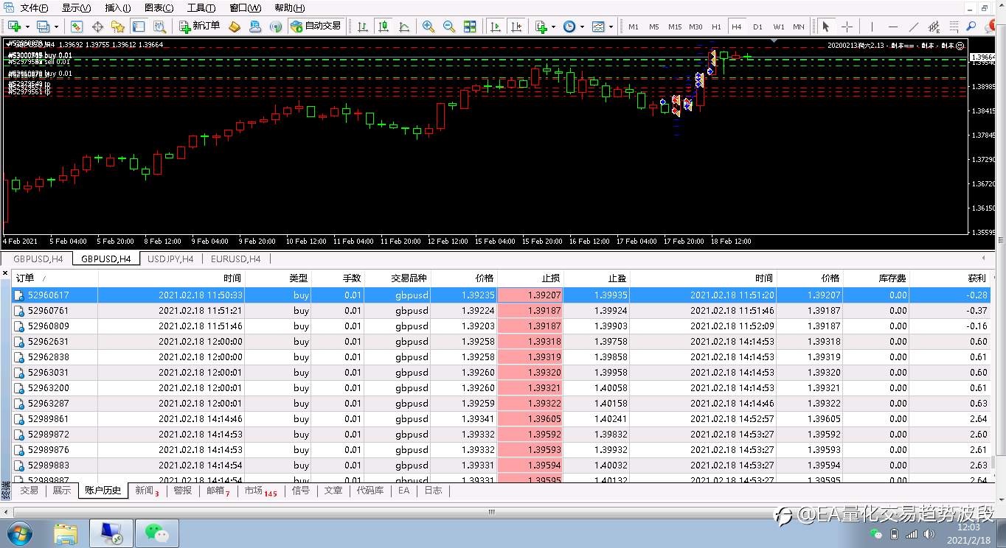
Task: Sort by the 订单 column header
Action: point(55,278)
